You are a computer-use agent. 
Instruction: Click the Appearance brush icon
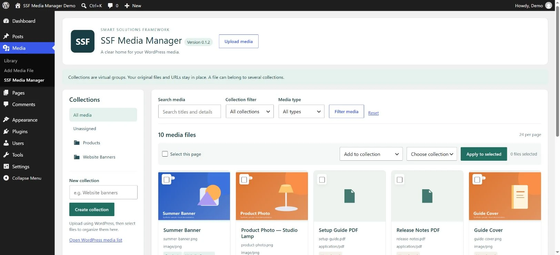(x=6, y=120)
